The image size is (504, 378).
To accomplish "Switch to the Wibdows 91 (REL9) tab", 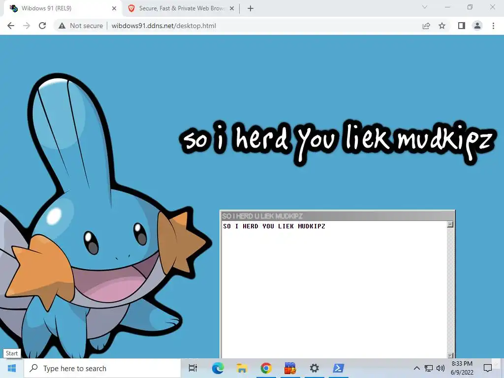I will (x=63, y=8).
